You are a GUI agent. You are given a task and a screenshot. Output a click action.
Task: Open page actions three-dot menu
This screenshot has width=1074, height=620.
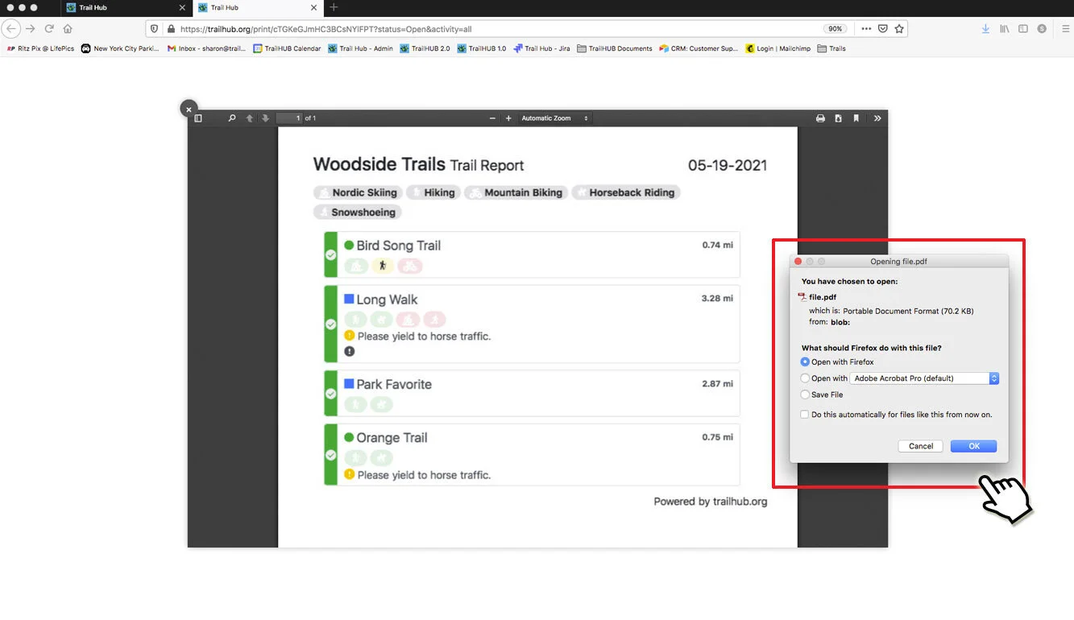click(x=866, y=28)
